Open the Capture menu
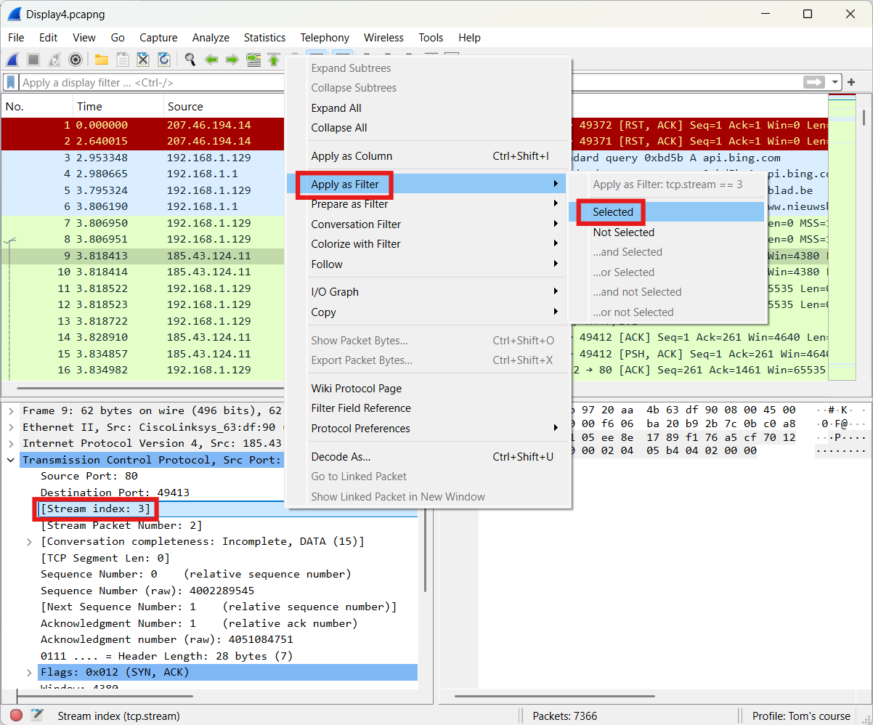 coord(158,38)
